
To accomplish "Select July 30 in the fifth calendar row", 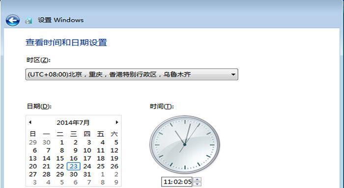I will pos(74,174).
